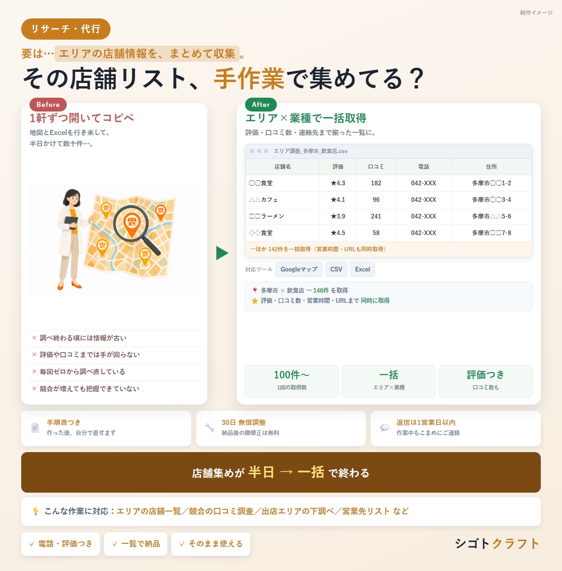The height and width of the screenshot is (571, 562).
Task: Click the 同時に取得 green text
Action: pyautogui.click(x=375, y=300)
